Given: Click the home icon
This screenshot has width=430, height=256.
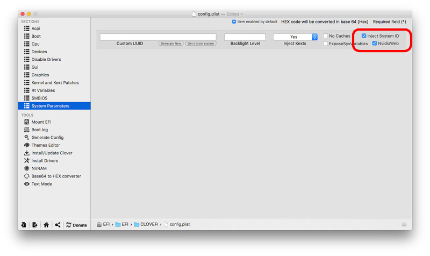Looking at the screenshot, I should pos(46,225).
